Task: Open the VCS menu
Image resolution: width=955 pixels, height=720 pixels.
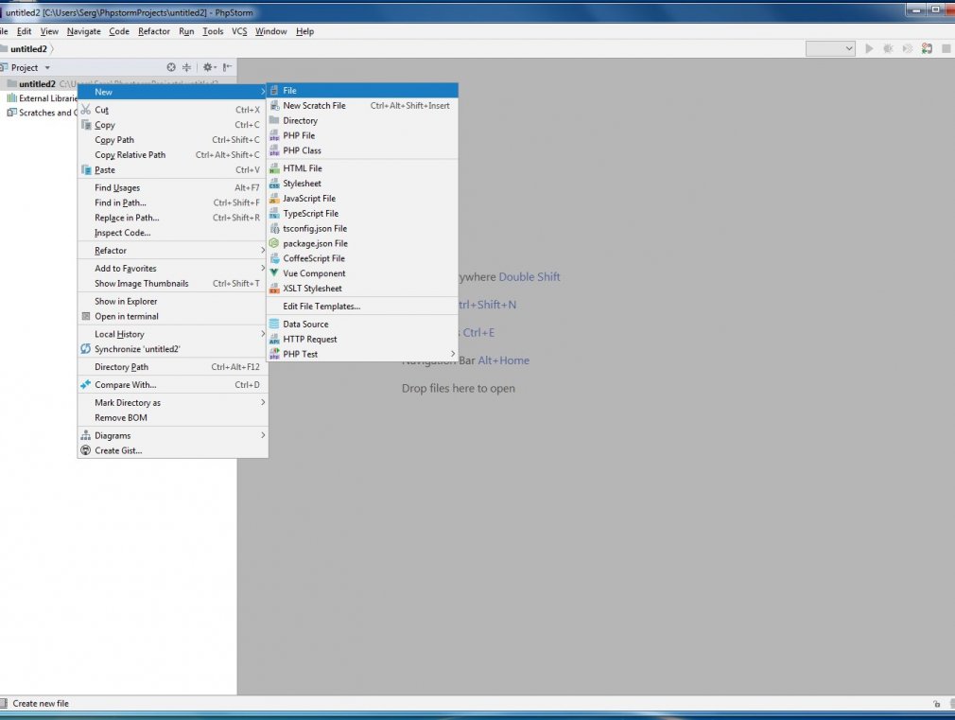Action: click(239, 31)
